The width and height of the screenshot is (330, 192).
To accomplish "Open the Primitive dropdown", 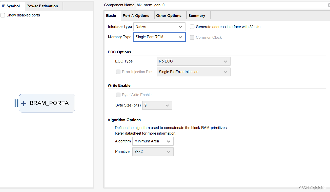I will pyautogui.click(x=153, y=152).
